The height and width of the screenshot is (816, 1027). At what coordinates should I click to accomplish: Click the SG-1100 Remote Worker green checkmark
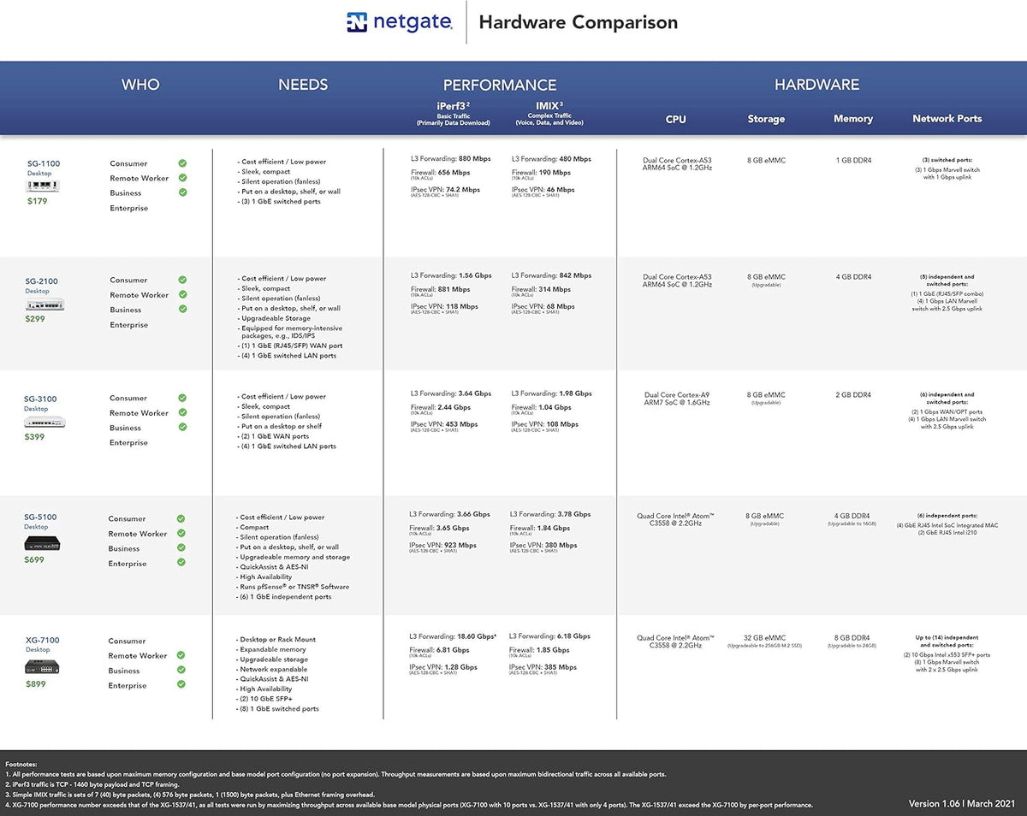tap(182, 177)
